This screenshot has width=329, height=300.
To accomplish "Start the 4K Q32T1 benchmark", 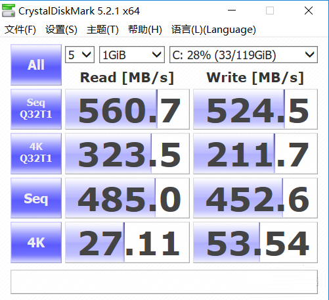I will [x=36, y=153].
